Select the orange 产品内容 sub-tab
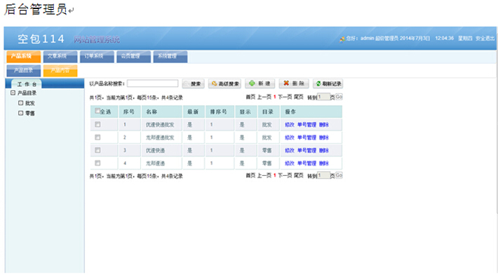The width and height of the screenshot is (498, 279). pos(60,71)
